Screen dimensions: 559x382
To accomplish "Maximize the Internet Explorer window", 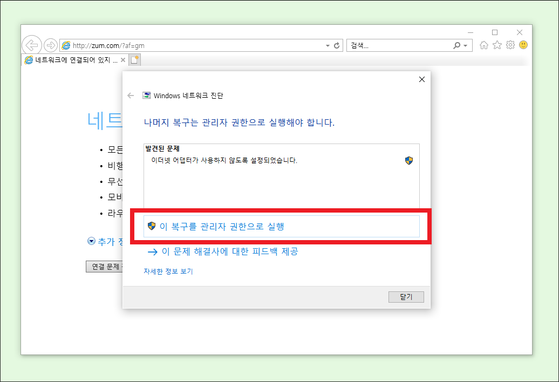I will pyautogui.click(x=495, y=32).
